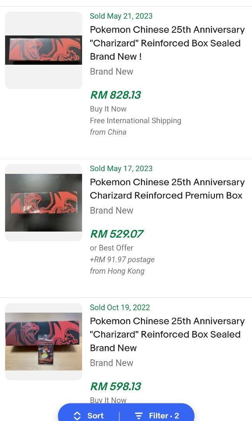Viewport: 252px width, 421px height.
Task: Click the RM 828.13 price
Action: pos(115,94)
